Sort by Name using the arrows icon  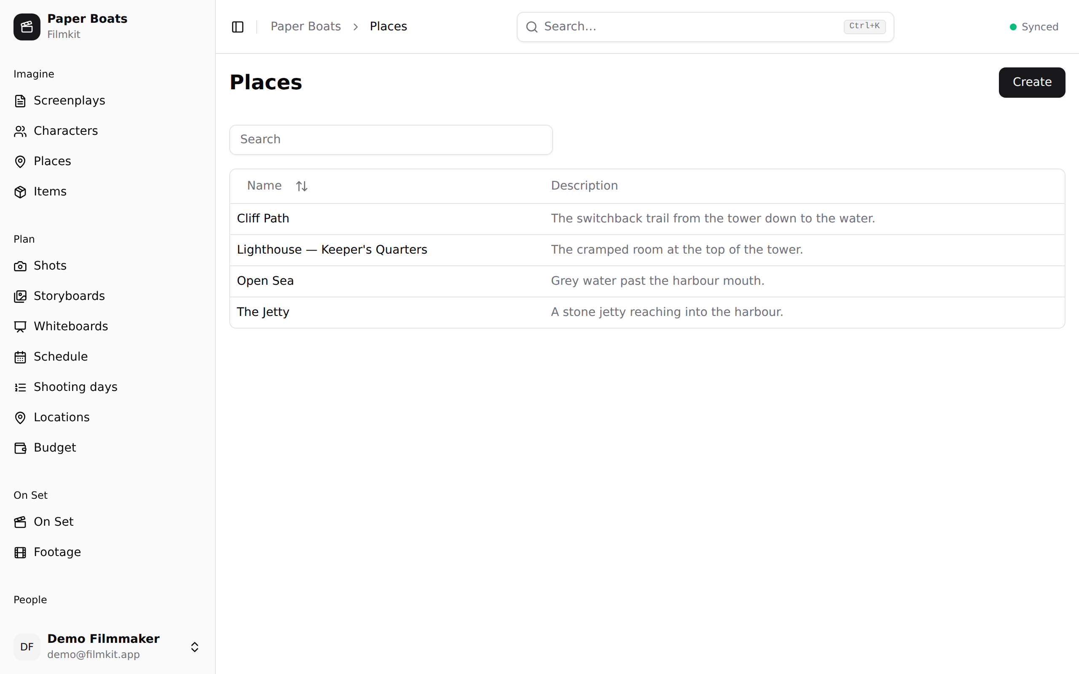(302, 186)
